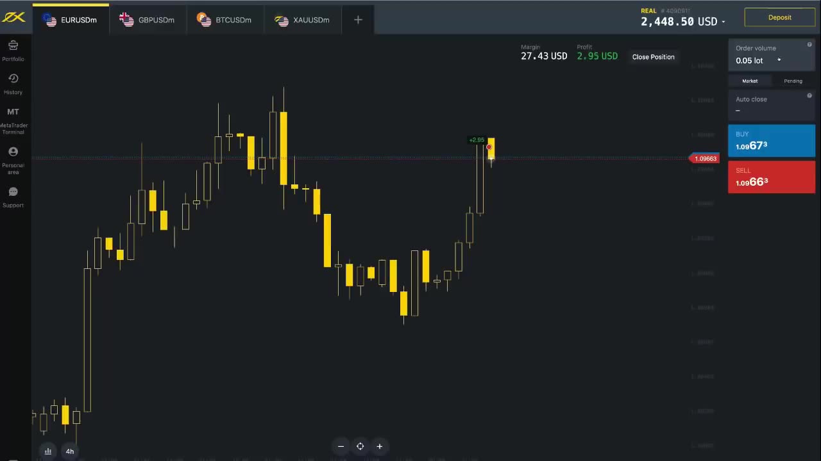Launch the MetaTrader Terminal icon

13,112
